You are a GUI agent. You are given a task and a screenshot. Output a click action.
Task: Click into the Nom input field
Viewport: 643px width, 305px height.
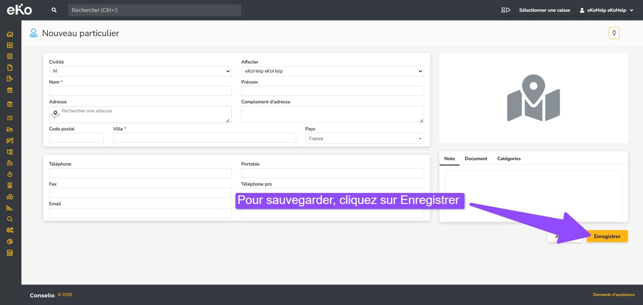(140, 91)
